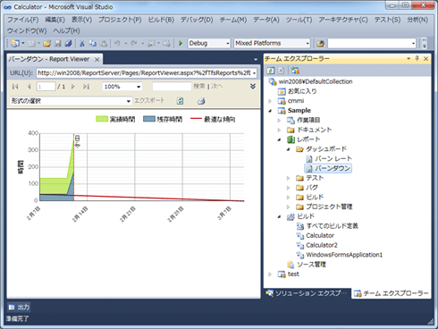The height and width of the screenshot is (329, 438).
Task: Click the report print icon
Action: 201,101
